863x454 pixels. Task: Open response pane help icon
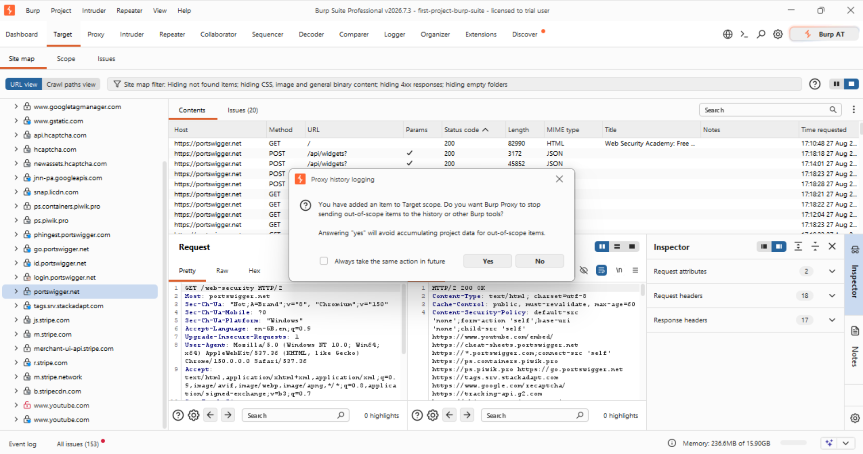(x=417, y=415)
